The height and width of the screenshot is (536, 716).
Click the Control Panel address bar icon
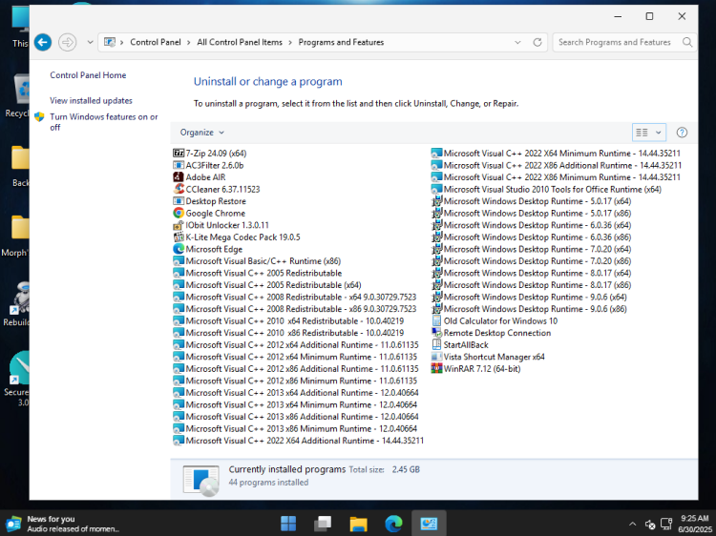pyautogui.click(x=110, y=42)
